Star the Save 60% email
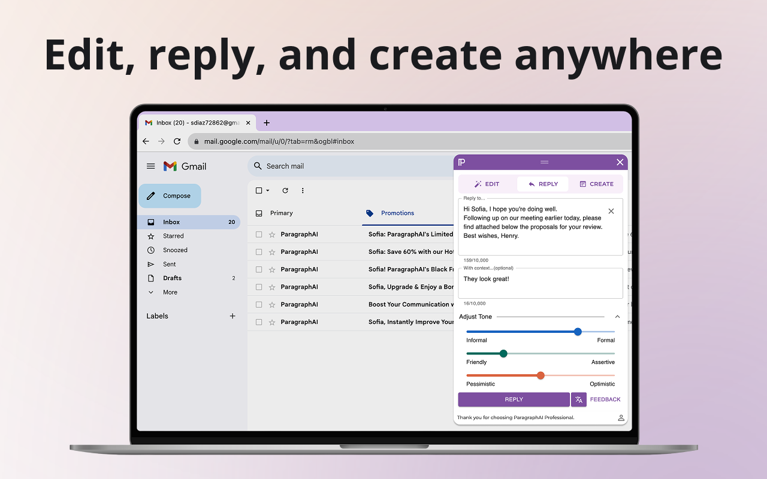The image size is (767, 479). 272,252
